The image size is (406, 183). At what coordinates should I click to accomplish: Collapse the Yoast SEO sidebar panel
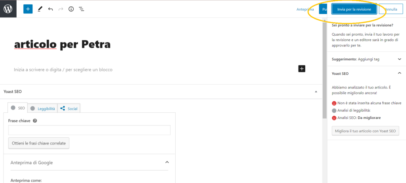pyautogui.click(x=399, y=73)
